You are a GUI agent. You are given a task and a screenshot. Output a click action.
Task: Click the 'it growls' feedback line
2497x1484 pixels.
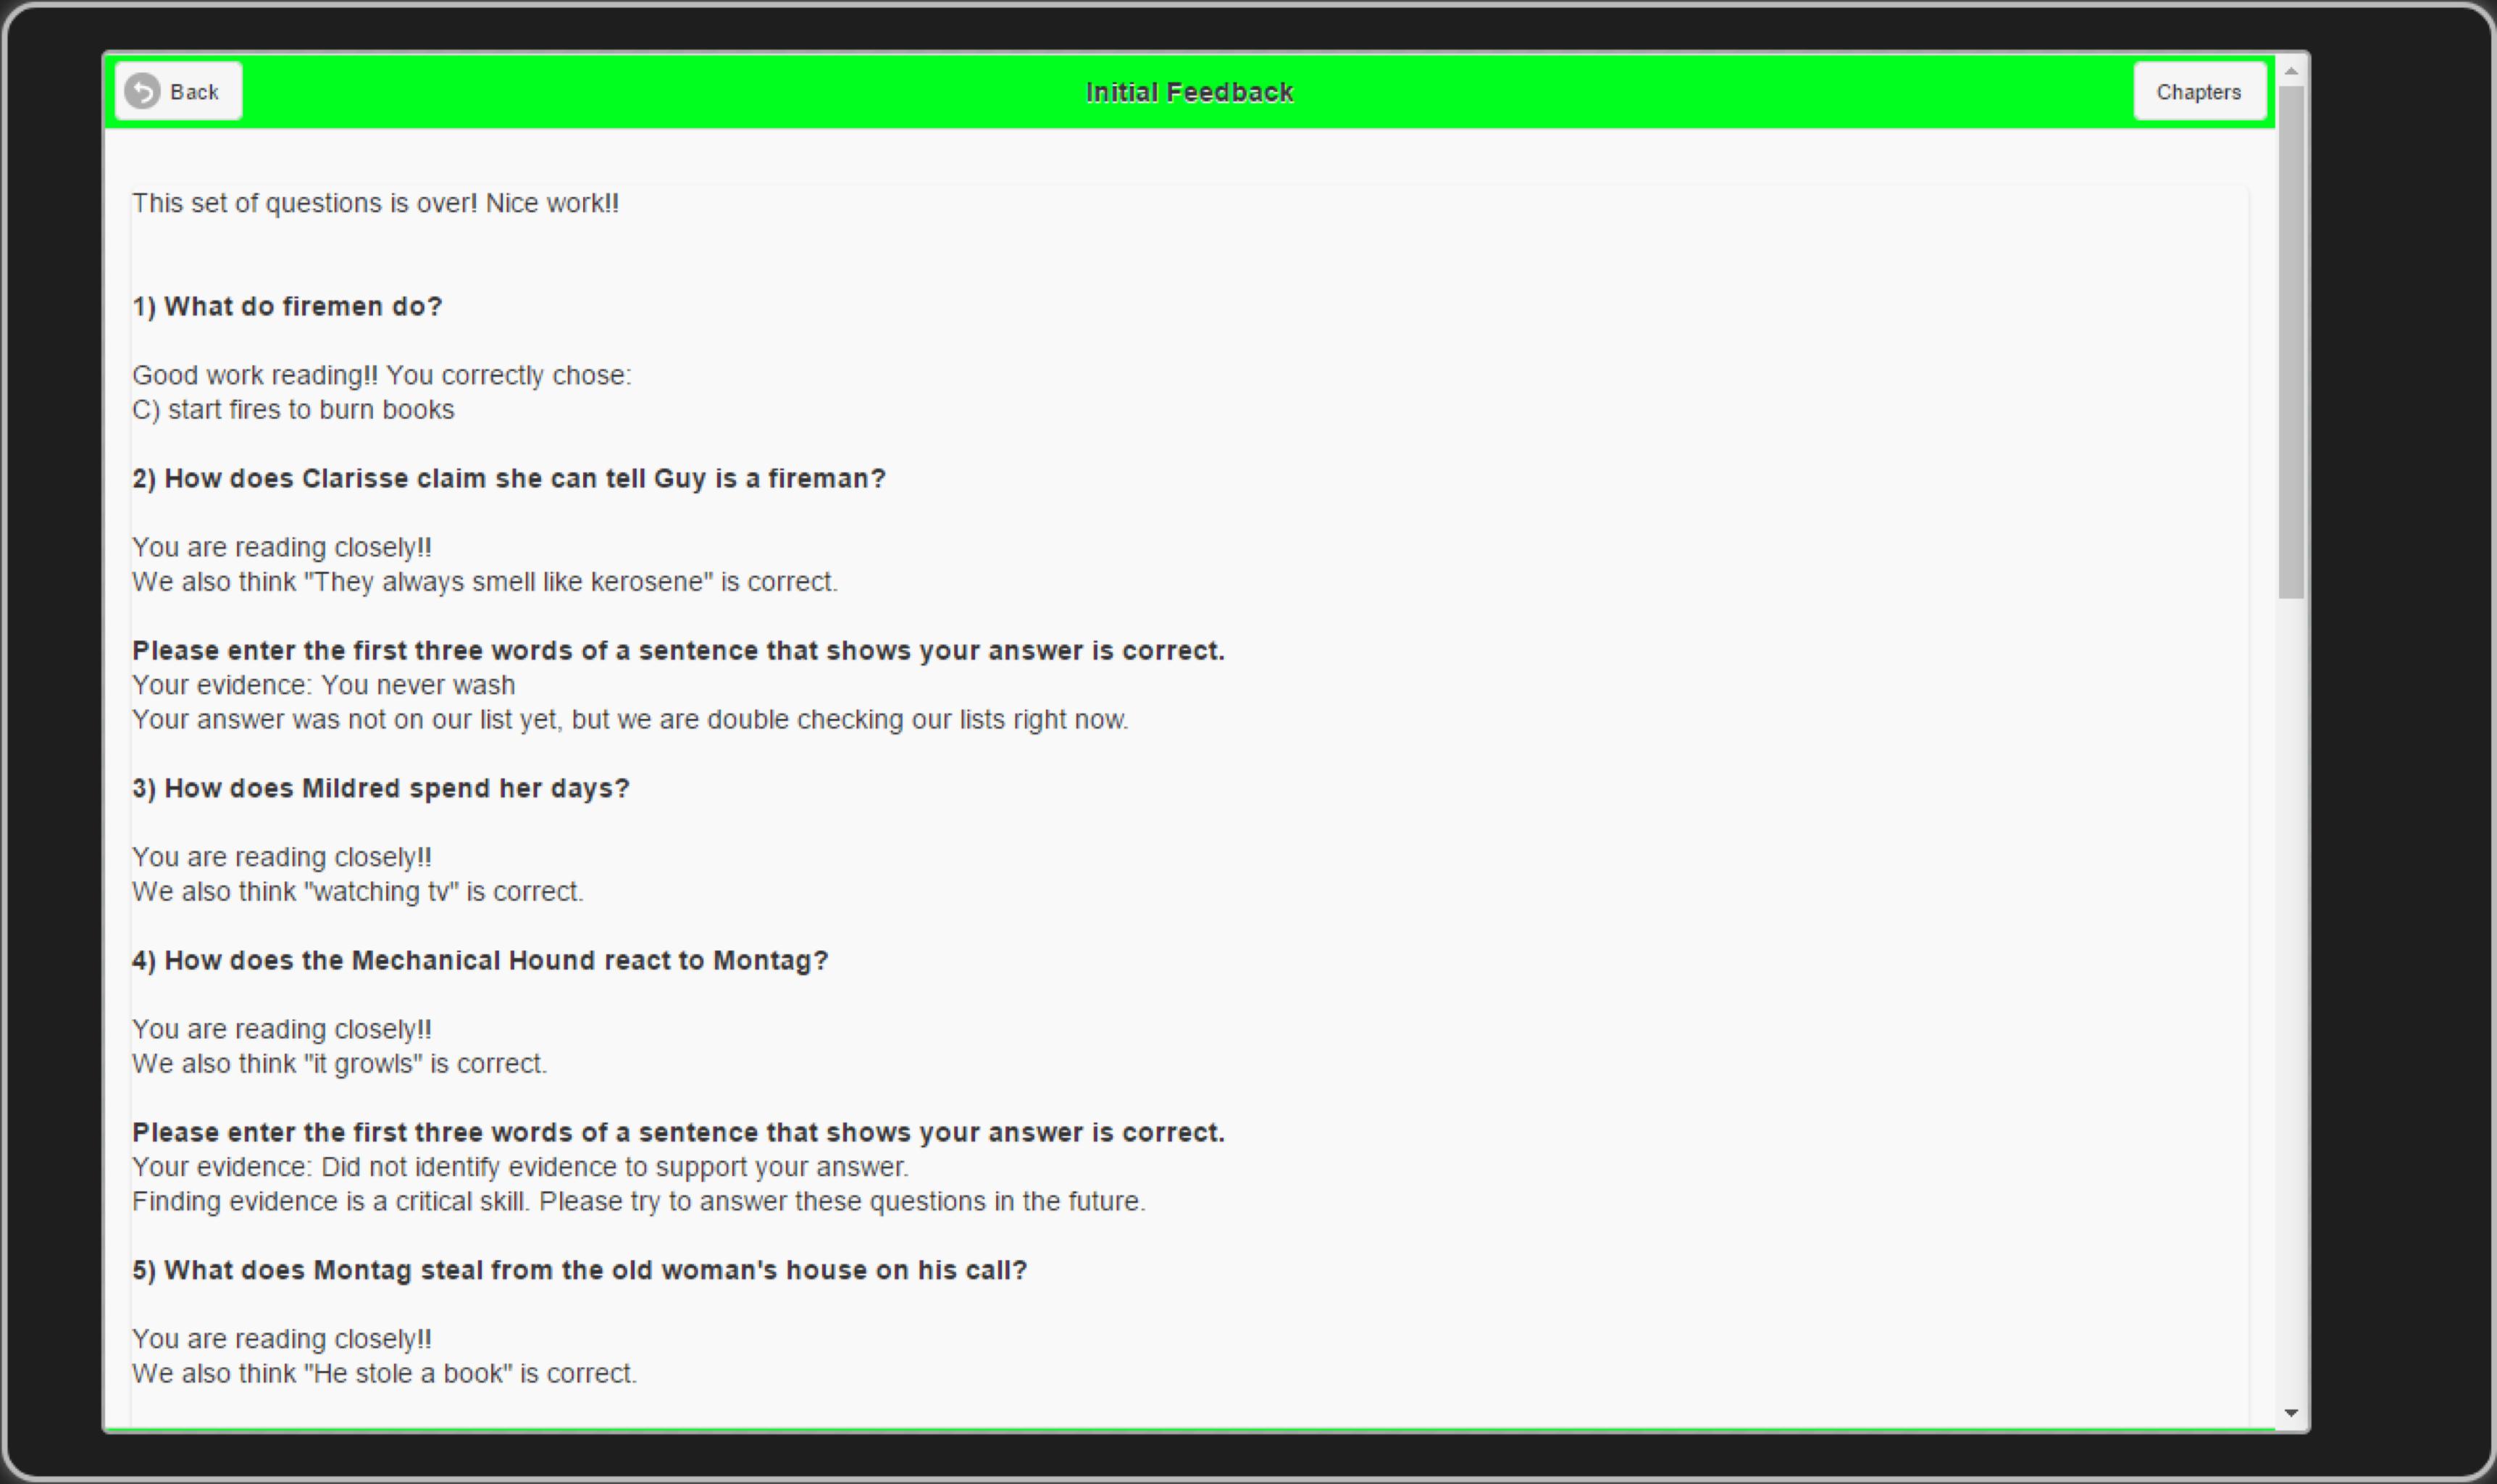[340, 1063]
